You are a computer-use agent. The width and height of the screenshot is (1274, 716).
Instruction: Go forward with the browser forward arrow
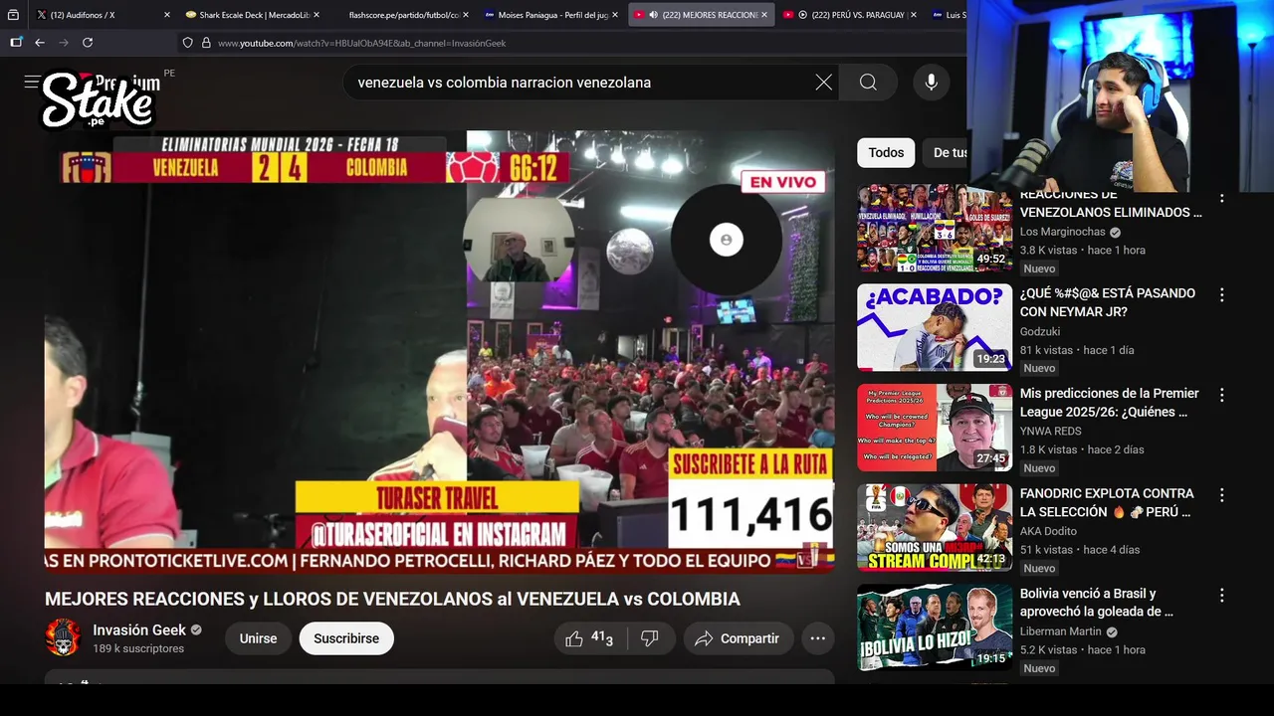click(64, 43)
